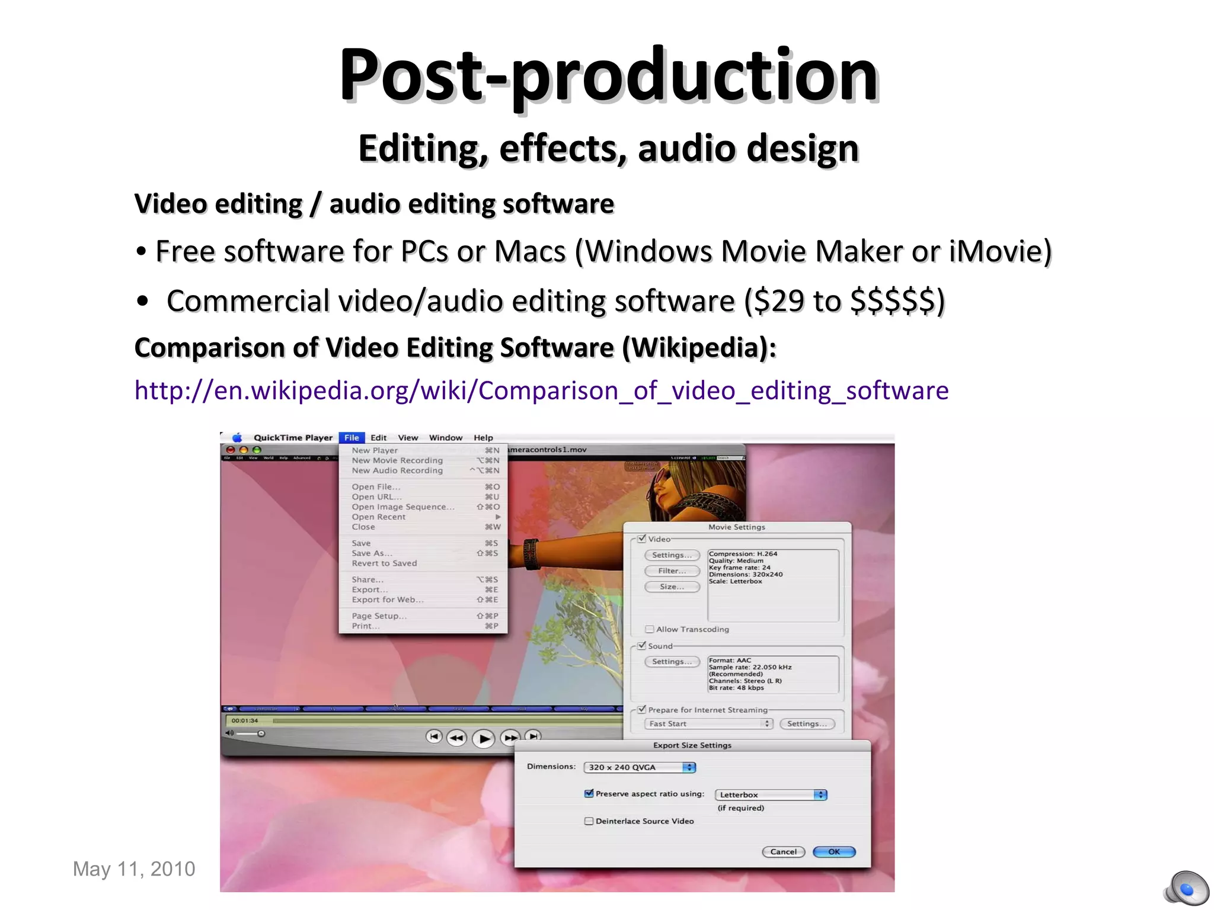Screen dimensions: 1214x910
Task: Click the video Settings... button
Action: (672, 555)
